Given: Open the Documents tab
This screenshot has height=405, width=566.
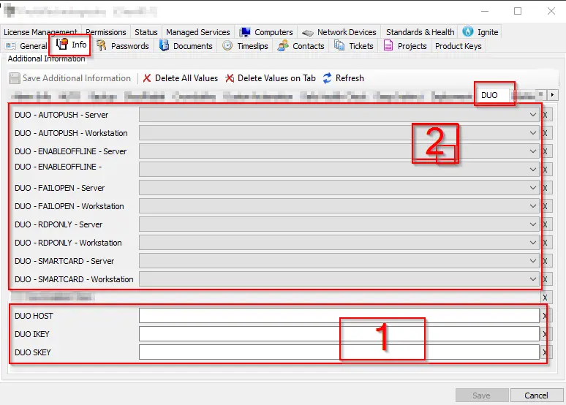Looking at the screenshot, I should [186, 46].
